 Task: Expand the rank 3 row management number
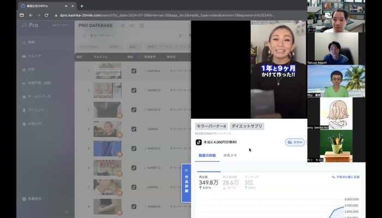pos(146,110)
